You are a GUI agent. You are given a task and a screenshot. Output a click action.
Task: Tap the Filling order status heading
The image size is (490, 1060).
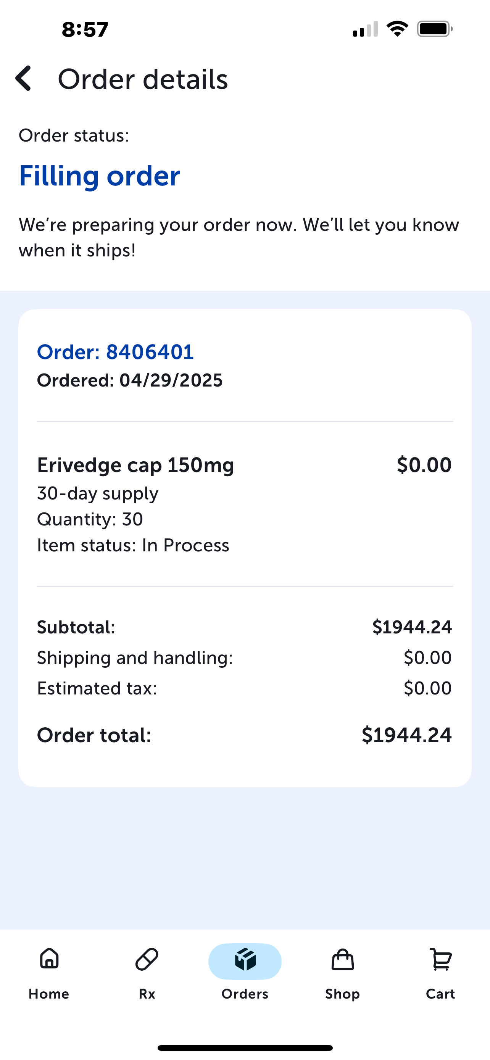tap(100, 176)
